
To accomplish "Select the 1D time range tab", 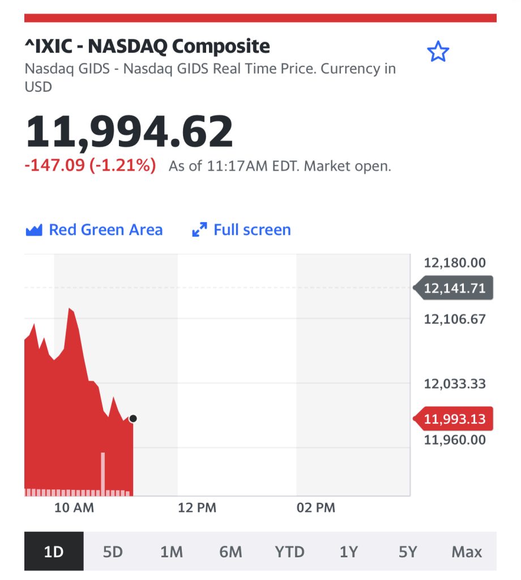I will click(54, 551).
